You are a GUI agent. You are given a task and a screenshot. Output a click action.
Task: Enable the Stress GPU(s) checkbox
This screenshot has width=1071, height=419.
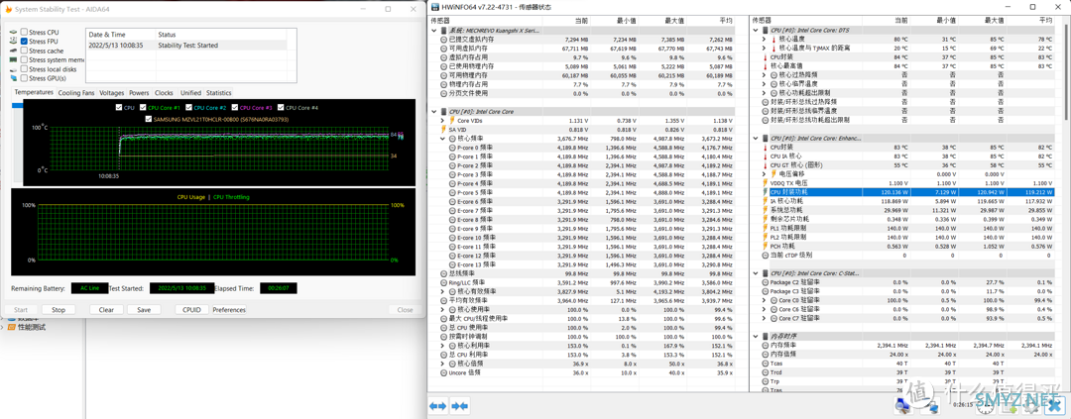pyautogui.click(x=25, y=78)
